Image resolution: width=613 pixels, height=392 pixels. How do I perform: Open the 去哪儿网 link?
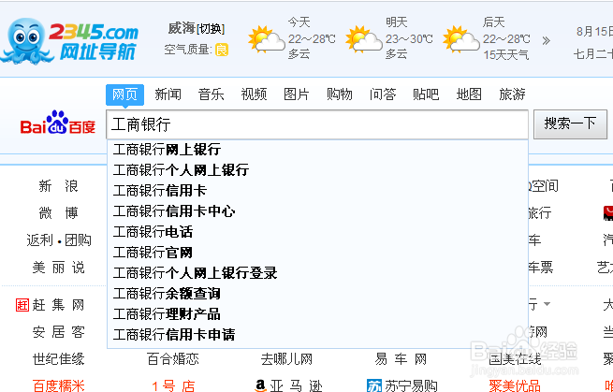[x=286, y=359]
